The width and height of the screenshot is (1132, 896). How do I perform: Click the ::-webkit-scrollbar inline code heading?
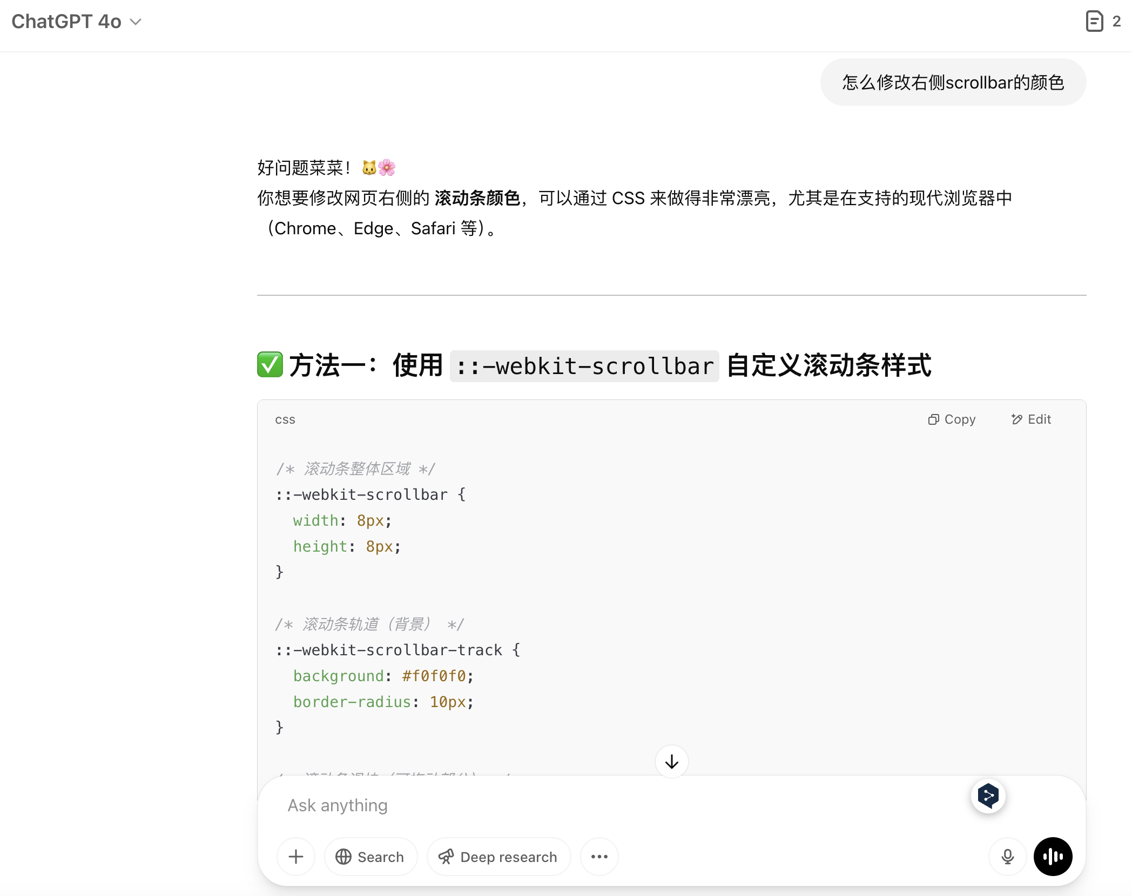tap(584, 366)
